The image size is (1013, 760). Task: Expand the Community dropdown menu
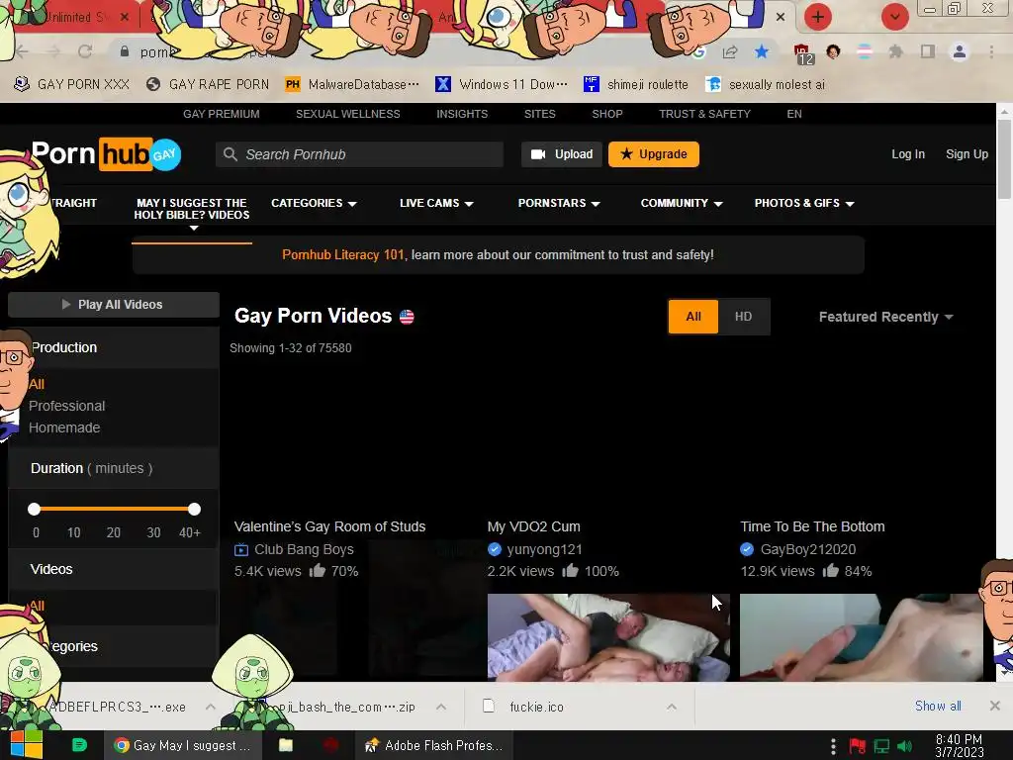(682, 203)
